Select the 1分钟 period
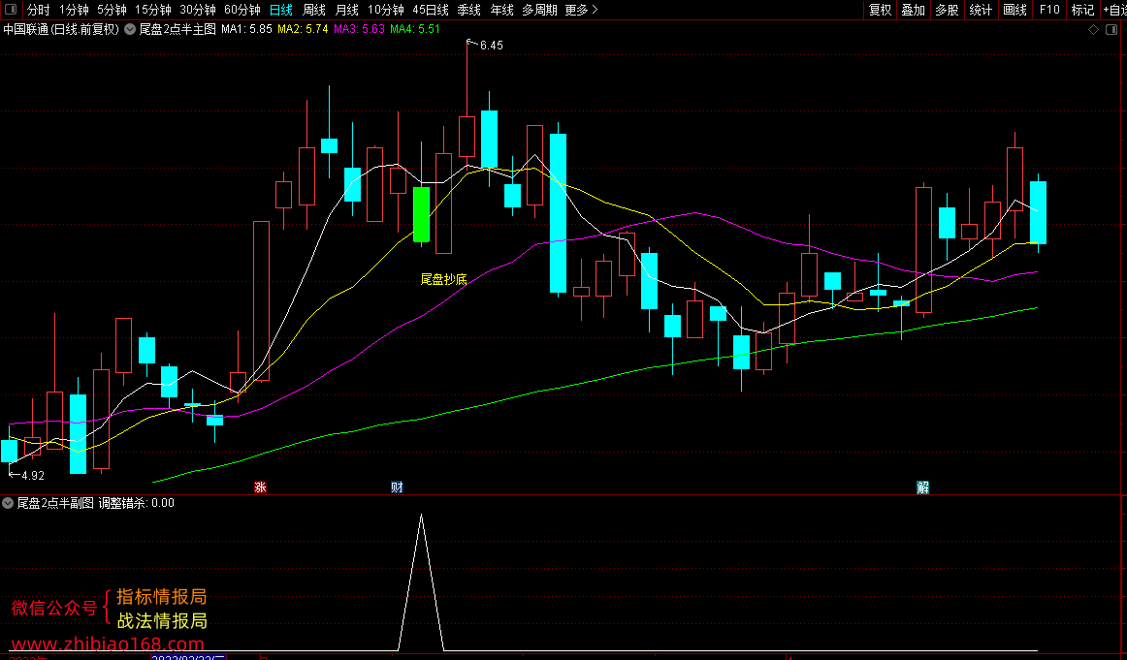This screenshot has height=660, width=1127. tap(74, 10)
